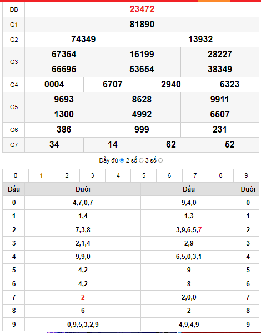
Task: Click the G4 number 0004
Action: pyautogui.click(x=54, y=85)
